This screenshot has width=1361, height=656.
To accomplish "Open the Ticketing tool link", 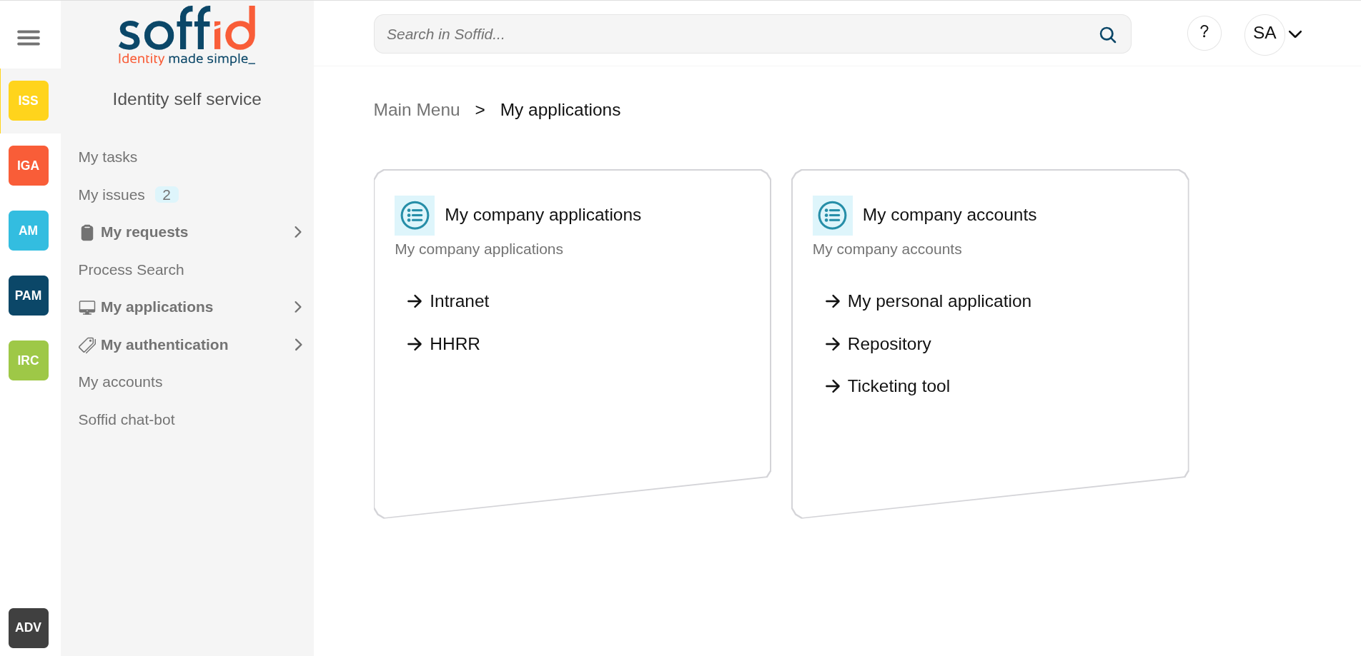I will click(x=898, y=386).
